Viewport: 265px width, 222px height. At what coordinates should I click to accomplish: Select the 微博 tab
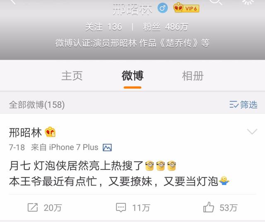pyautogui.click(x=132, y=75)
